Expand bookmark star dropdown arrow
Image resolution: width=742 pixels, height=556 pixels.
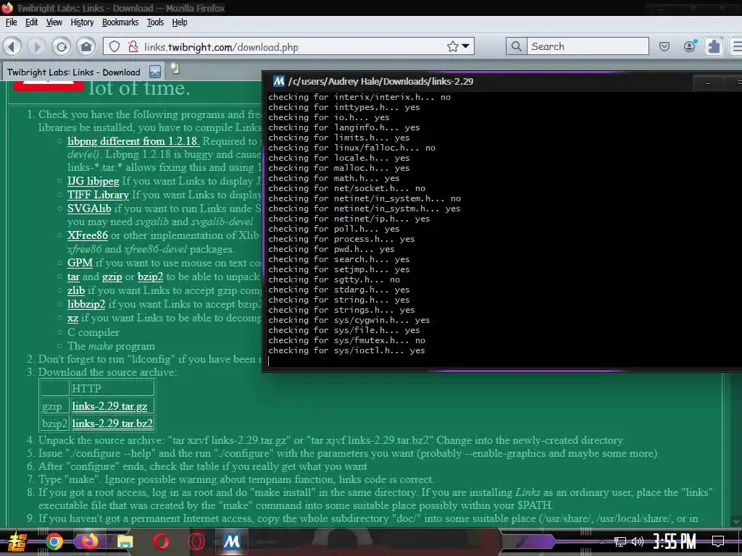466,46
